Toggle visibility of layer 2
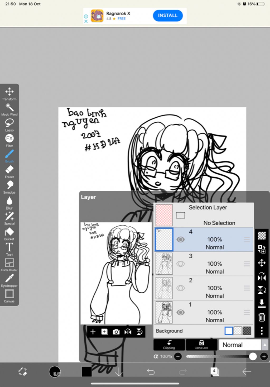The image size is (270, 387). point(181,288)
